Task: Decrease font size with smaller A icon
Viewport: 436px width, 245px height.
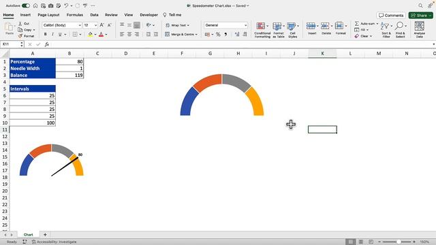Action: pos(109,25)
